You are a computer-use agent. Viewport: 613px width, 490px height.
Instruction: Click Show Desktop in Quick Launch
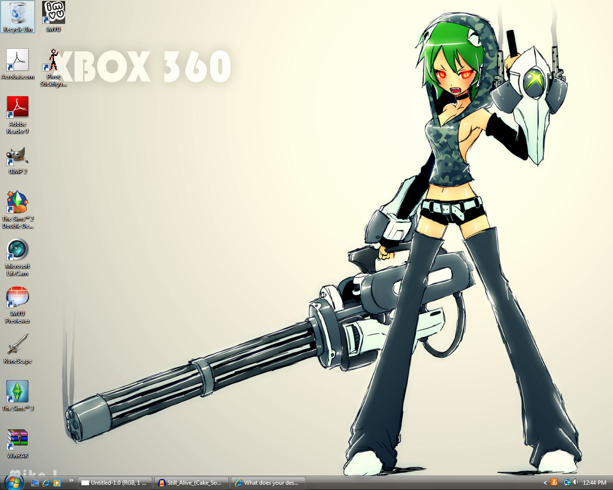[35, 483]
